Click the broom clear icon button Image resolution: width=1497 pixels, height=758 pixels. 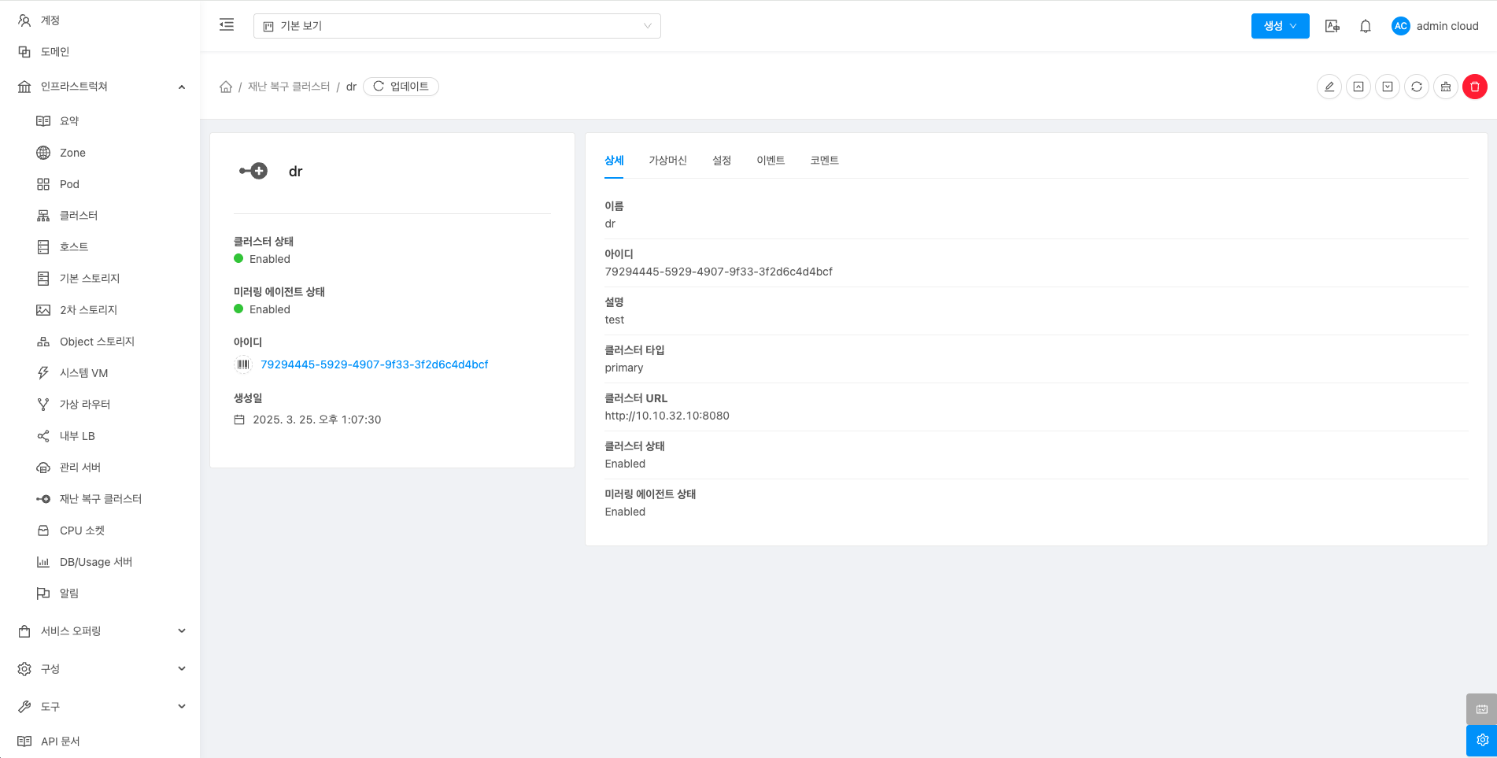[1445, 87]
